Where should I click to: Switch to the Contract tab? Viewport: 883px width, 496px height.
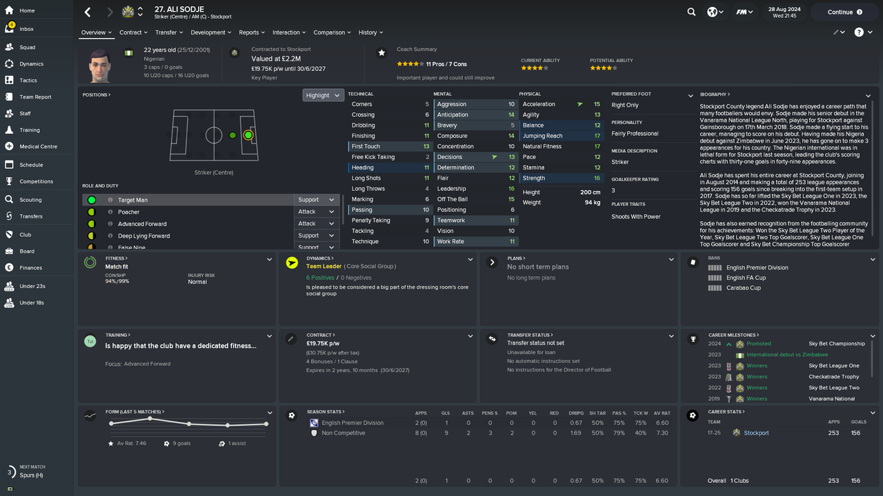tap(130, 32)
